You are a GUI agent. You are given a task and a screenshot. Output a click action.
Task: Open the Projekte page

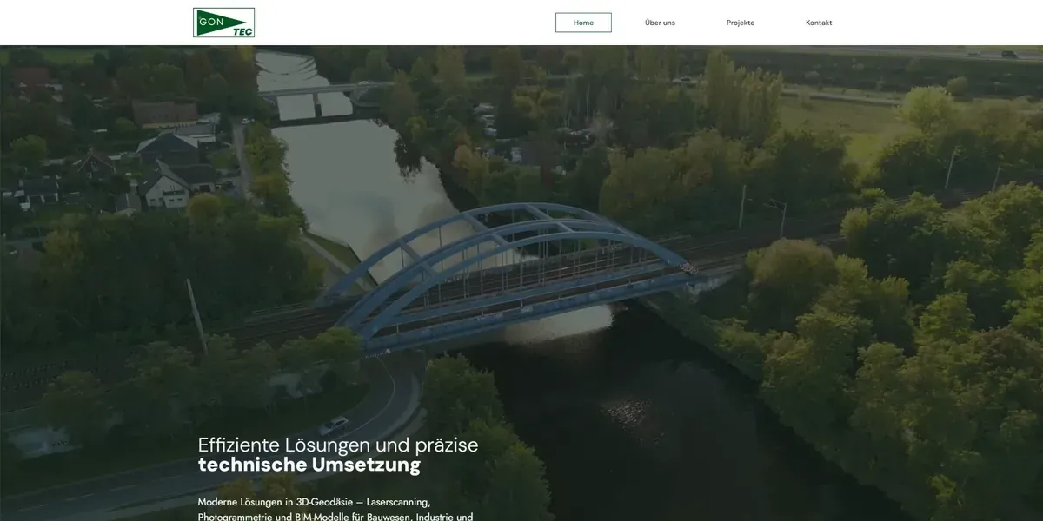tap(740, 23)
